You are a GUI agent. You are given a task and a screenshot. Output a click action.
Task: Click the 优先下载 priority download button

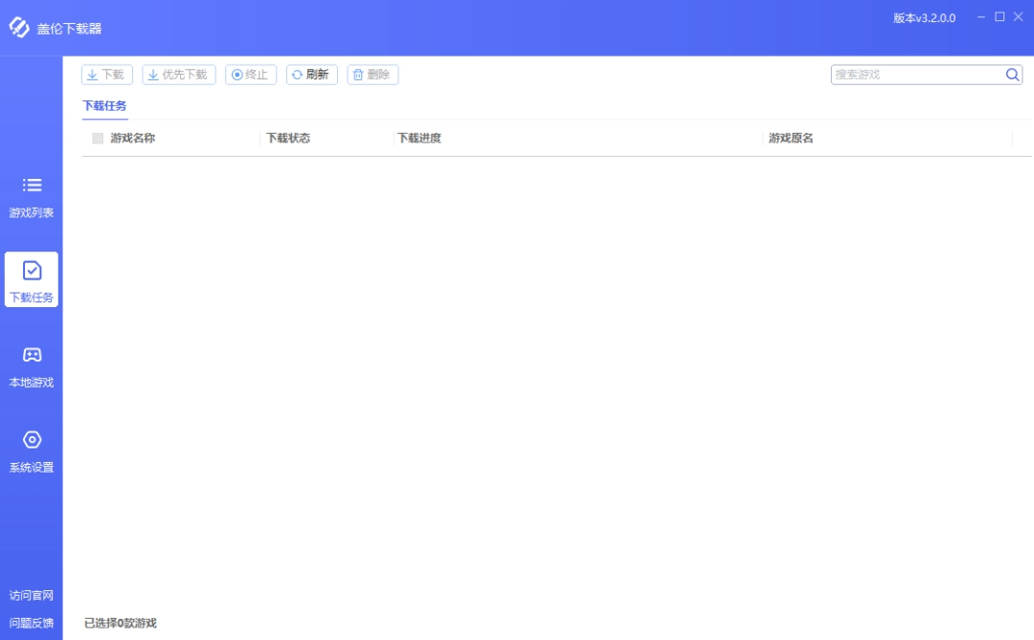(178, 74)
